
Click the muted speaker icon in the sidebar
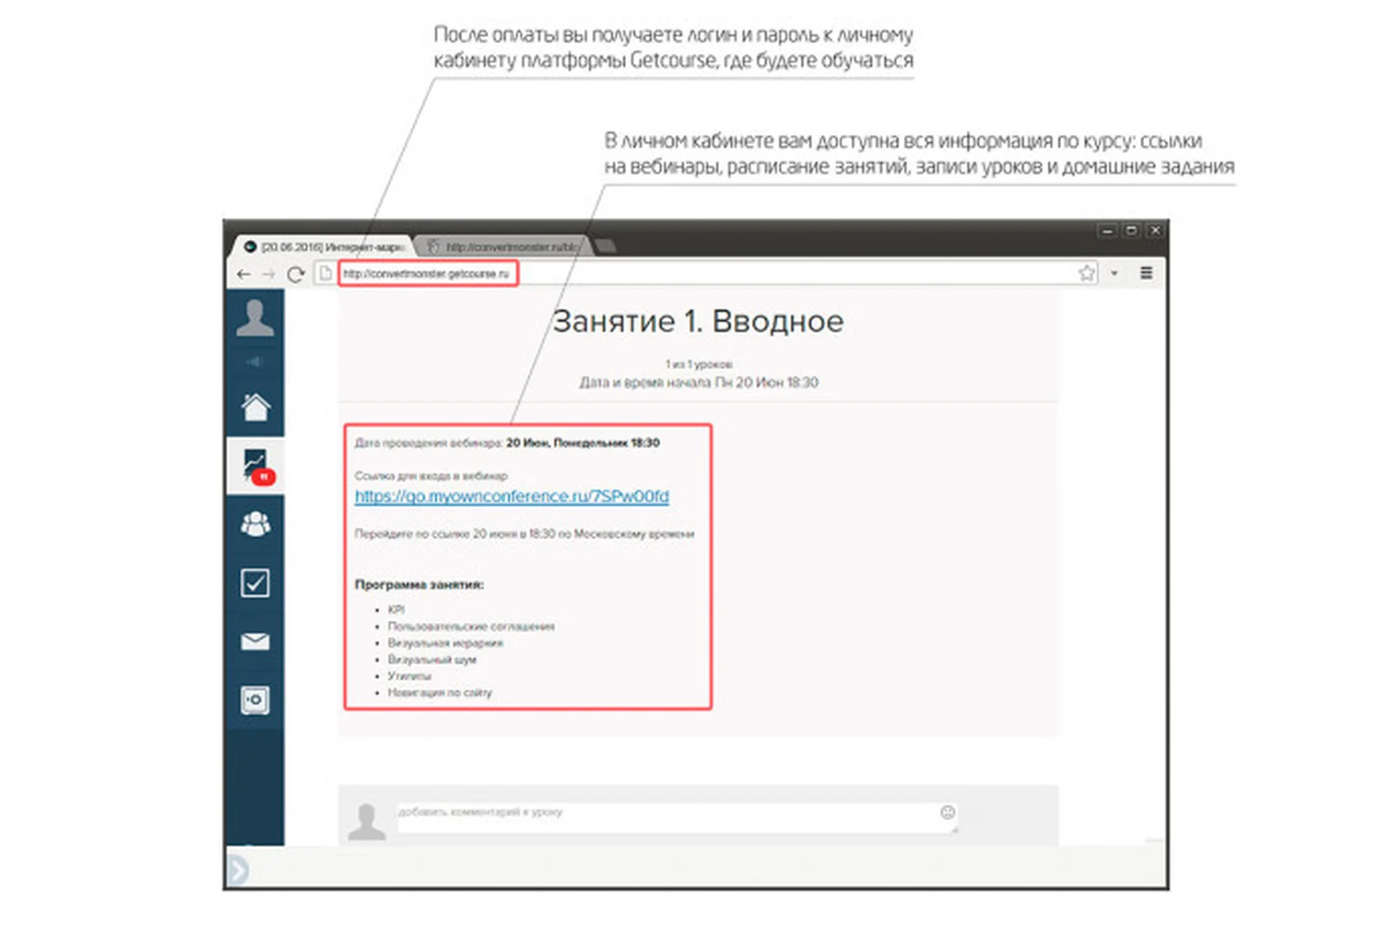255,361
